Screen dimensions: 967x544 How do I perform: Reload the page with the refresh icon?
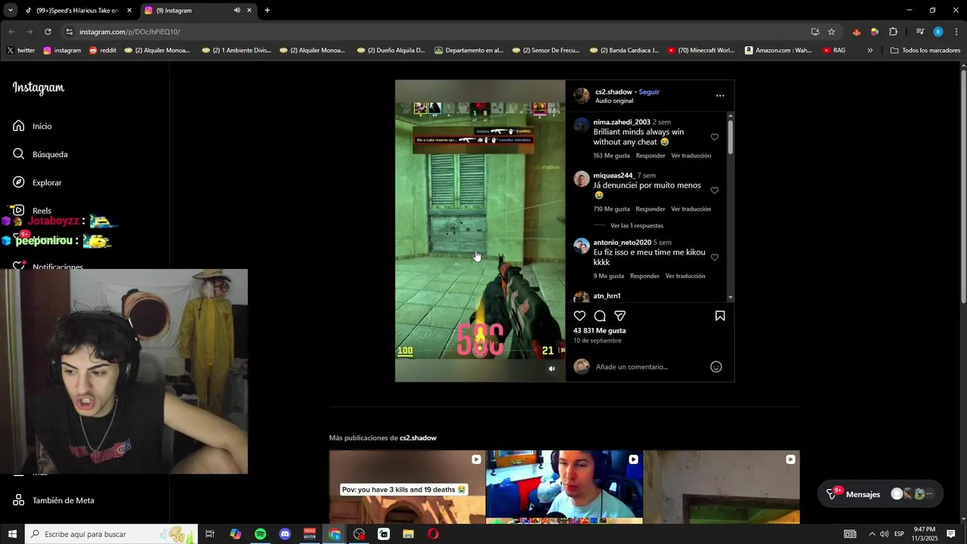coord(48,32)
